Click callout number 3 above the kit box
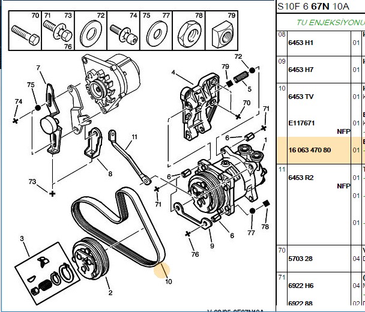Viewport: 365px width, 312px height. pyautogui.click(x=22, y=239)
